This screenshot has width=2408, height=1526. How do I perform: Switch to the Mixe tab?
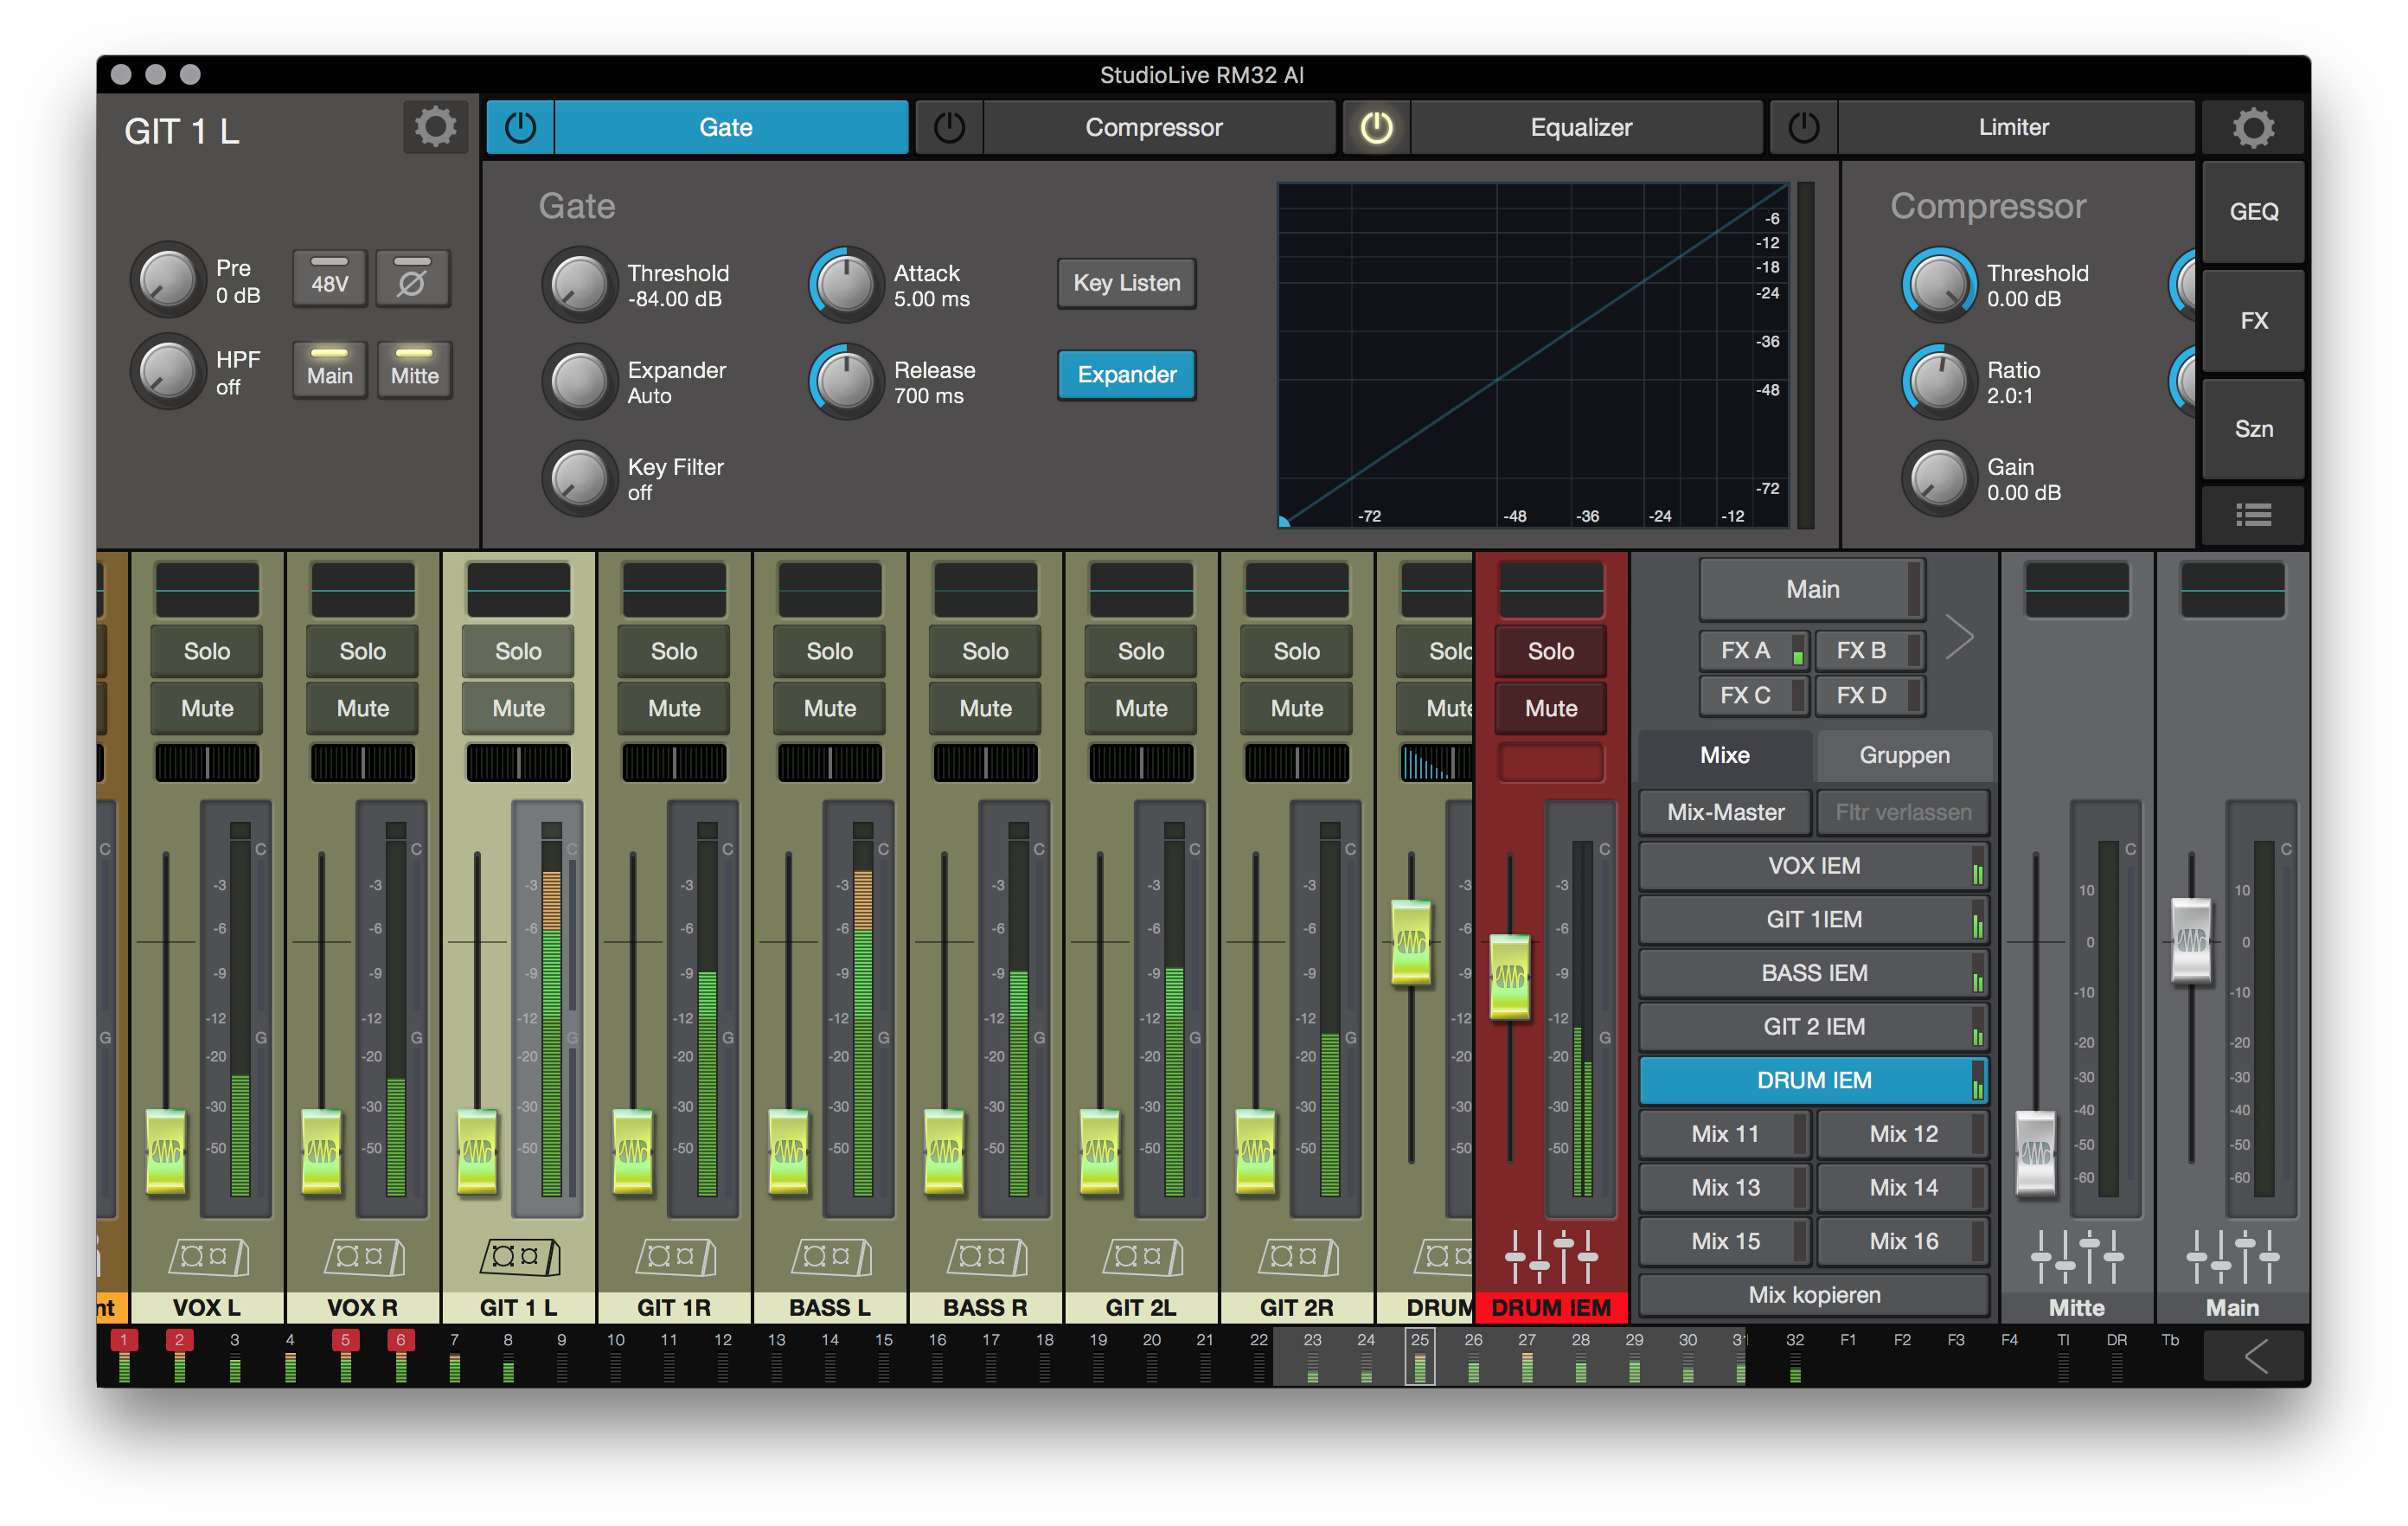1725,755
